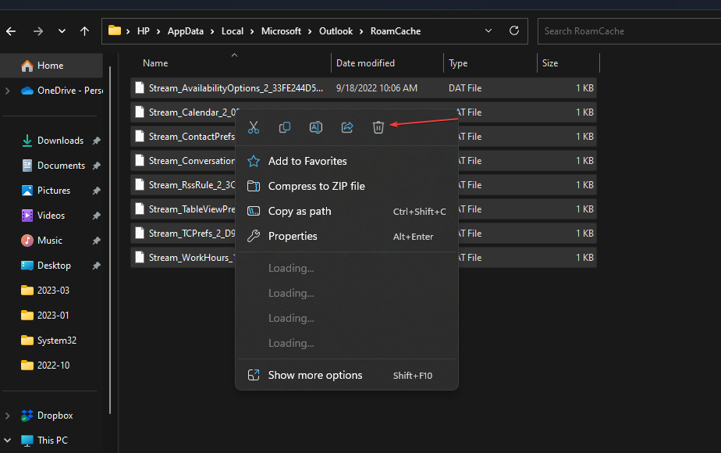Image resolution: width=721 pixels, height=453 pixels.
Task: Click Show more options
Action: pos(315,375)
